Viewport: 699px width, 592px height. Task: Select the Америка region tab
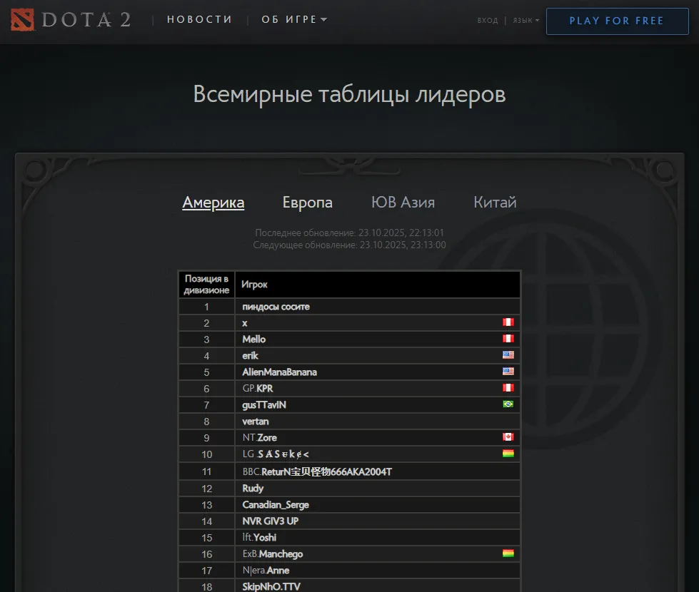[x=213, y=203]
